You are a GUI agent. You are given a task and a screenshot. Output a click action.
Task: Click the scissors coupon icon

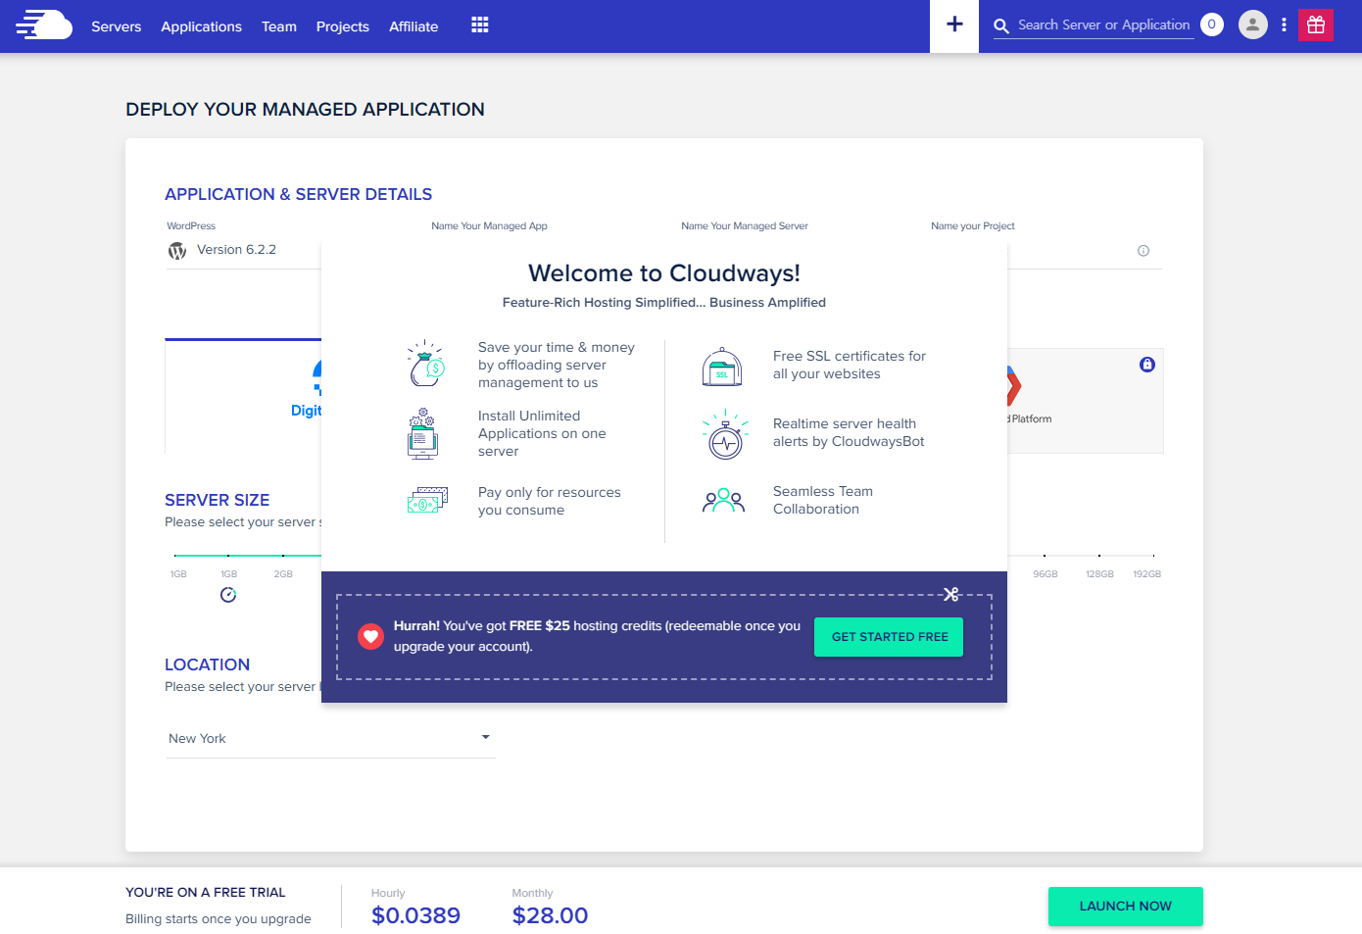click(950, 594)
